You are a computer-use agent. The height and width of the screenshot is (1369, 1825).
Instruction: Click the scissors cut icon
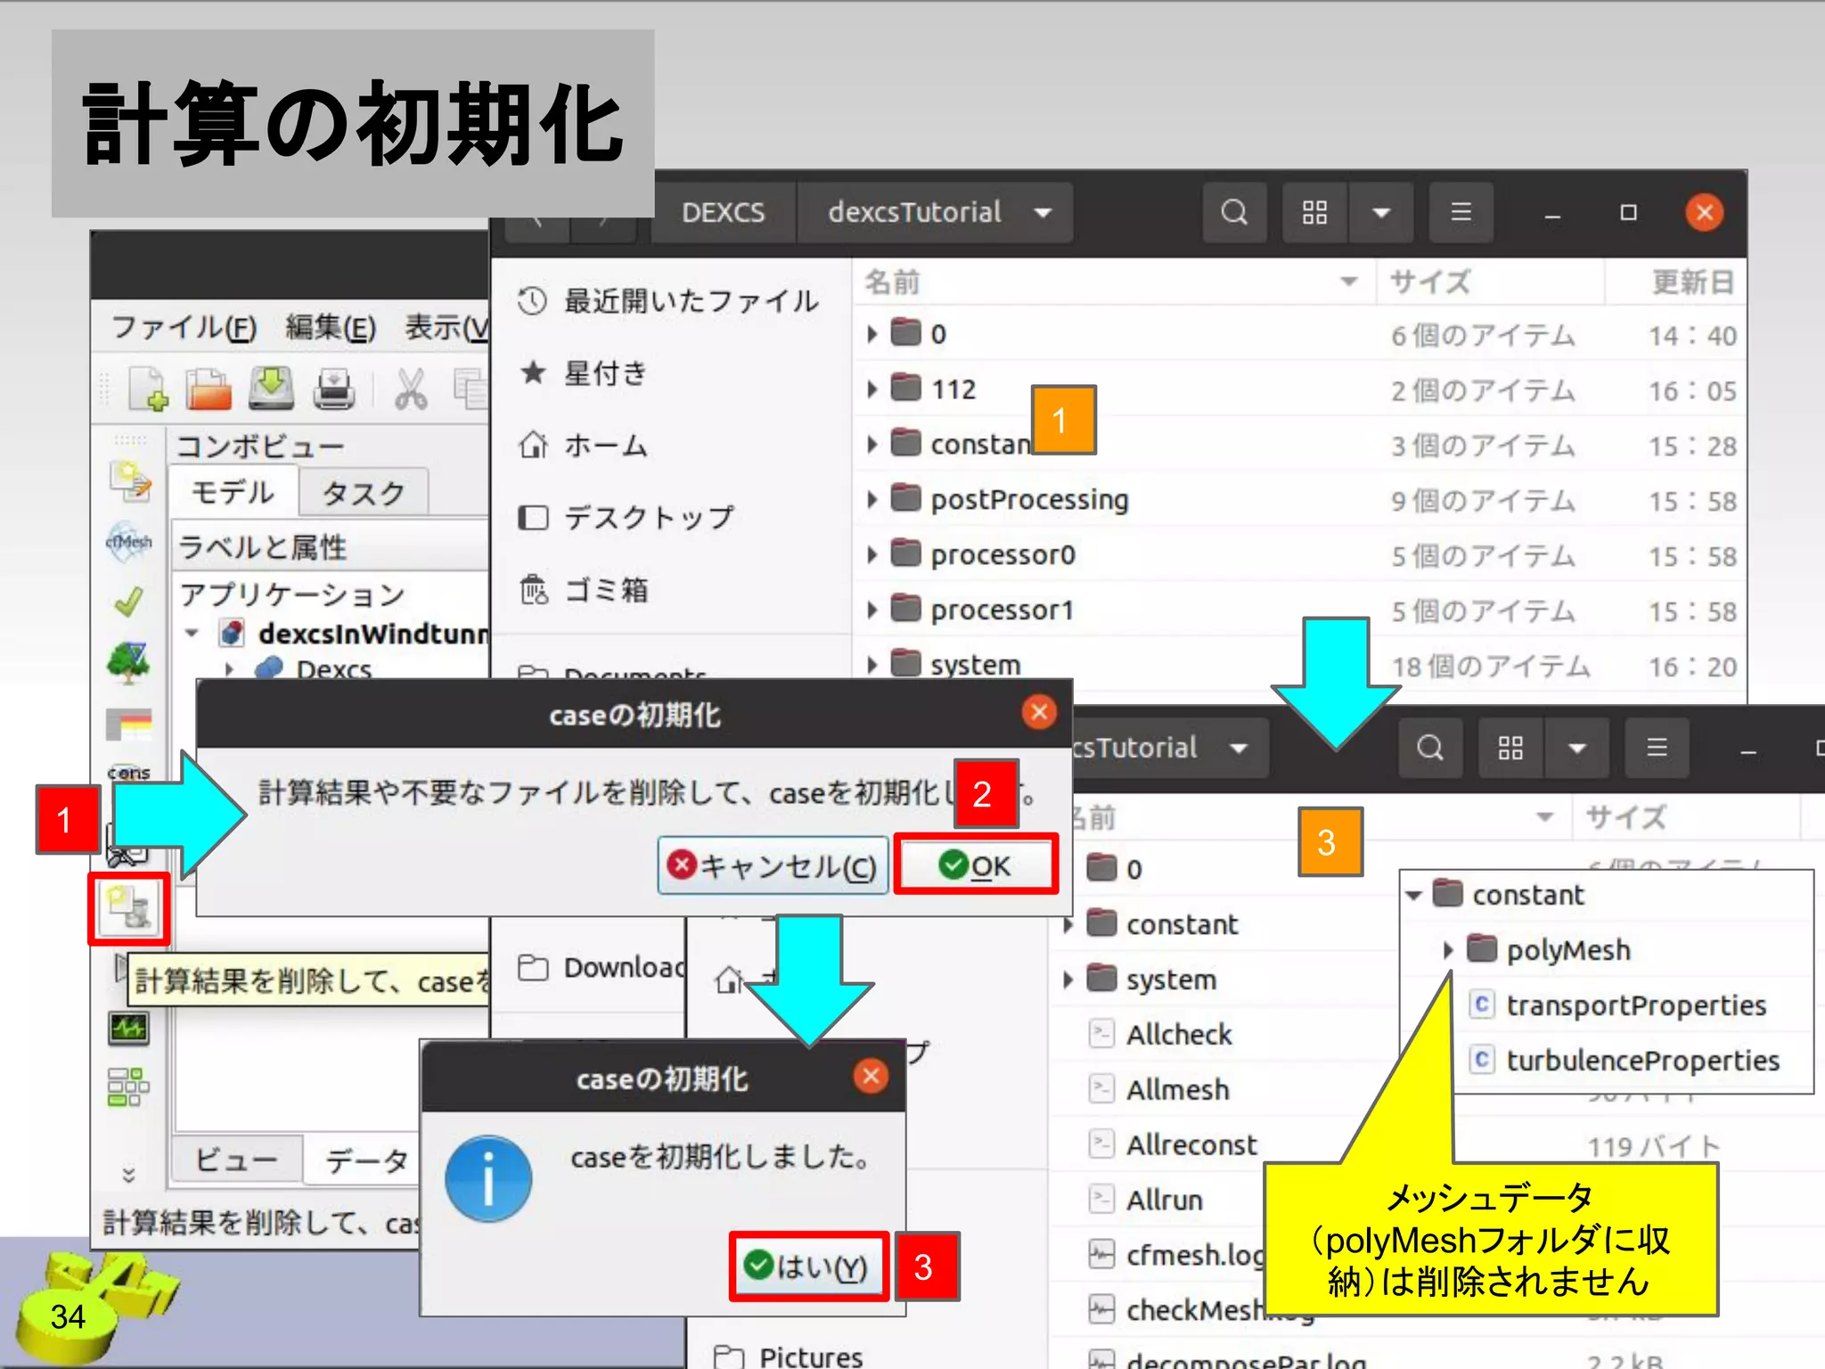click(411, 389)
